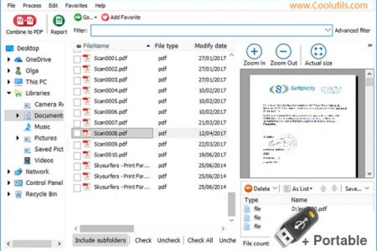Open the Favorites menu
Screen dimensions: 377x251
tap(76, 5)
